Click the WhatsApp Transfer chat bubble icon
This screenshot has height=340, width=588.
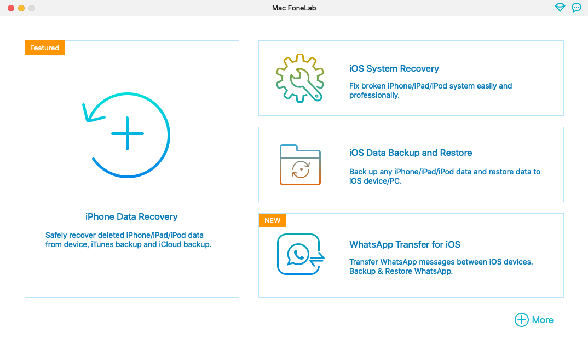point(301,254)
